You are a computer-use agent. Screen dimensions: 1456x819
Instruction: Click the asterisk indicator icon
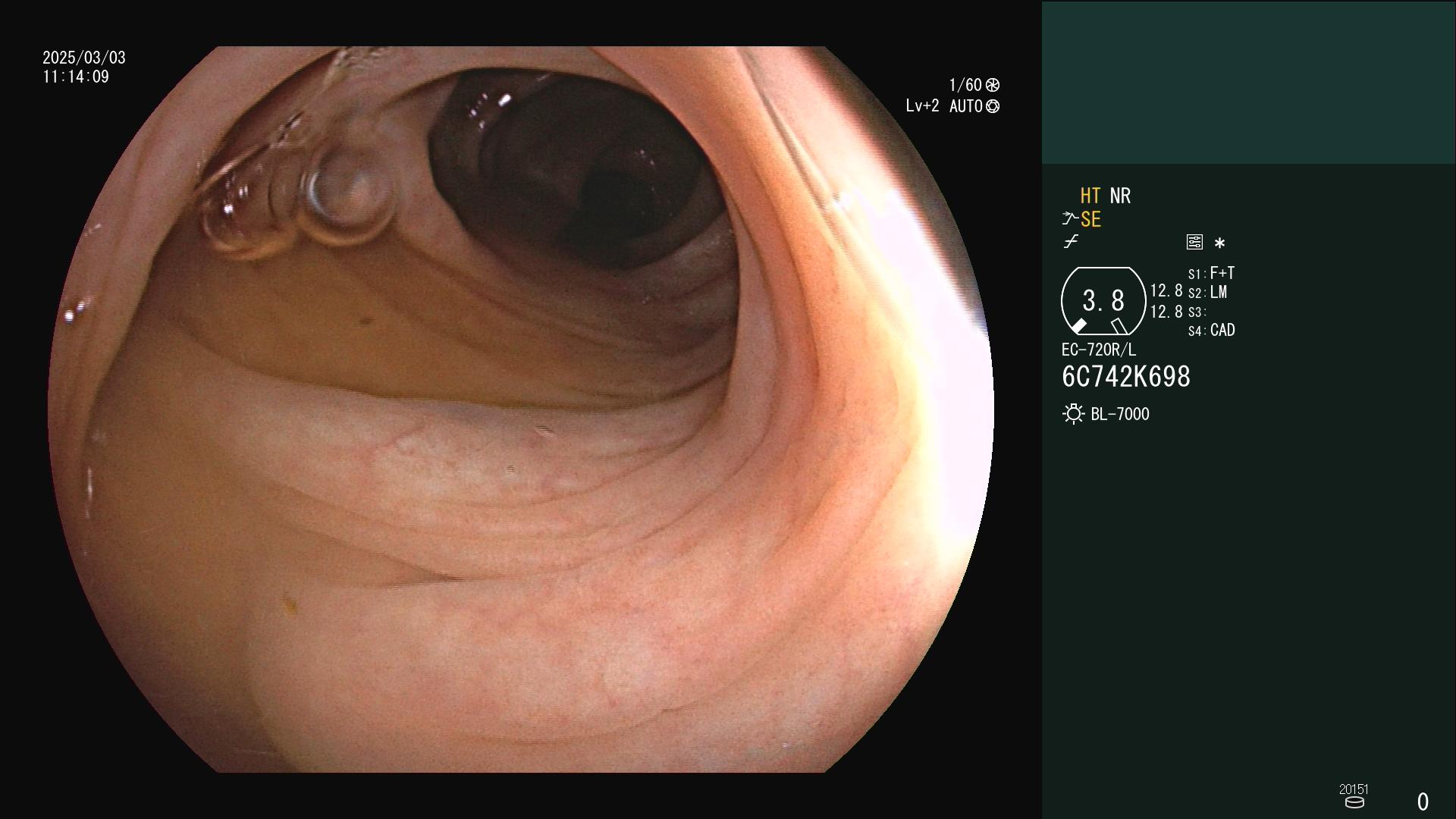(x=1219, y=243)
